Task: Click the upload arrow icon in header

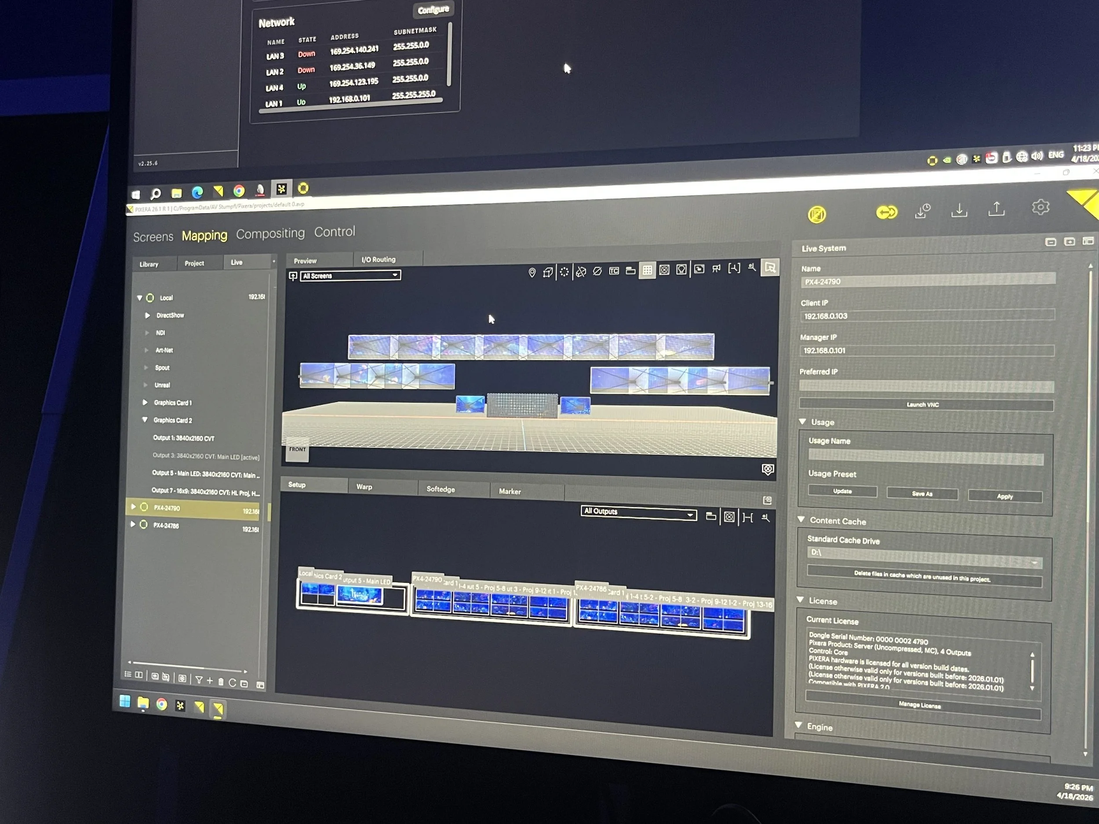Action: pyautogui.click(x=996, y=209)
